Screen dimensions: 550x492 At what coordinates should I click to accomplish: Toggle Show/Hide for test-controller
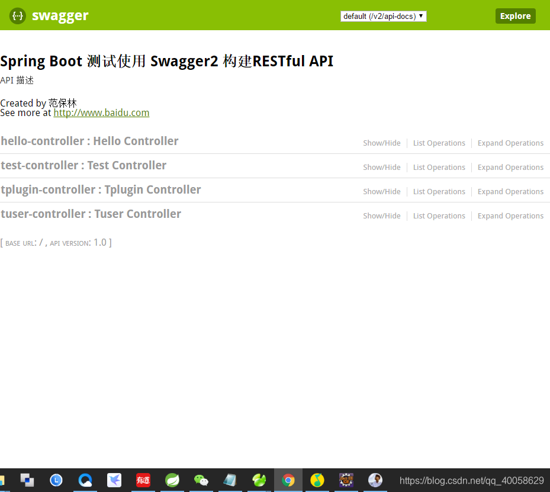(x=382, y=168)
